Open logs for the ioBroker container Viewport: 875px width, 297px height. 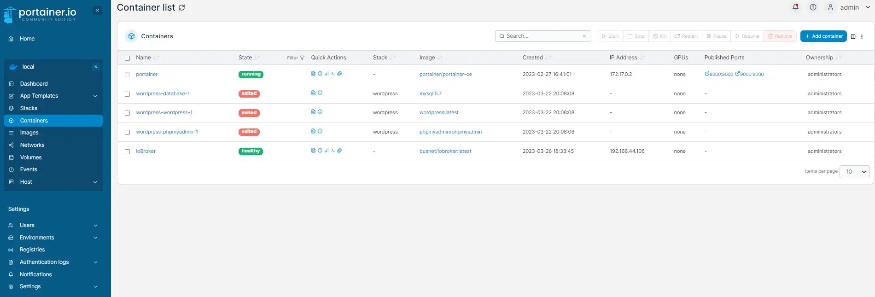[313, 151]
